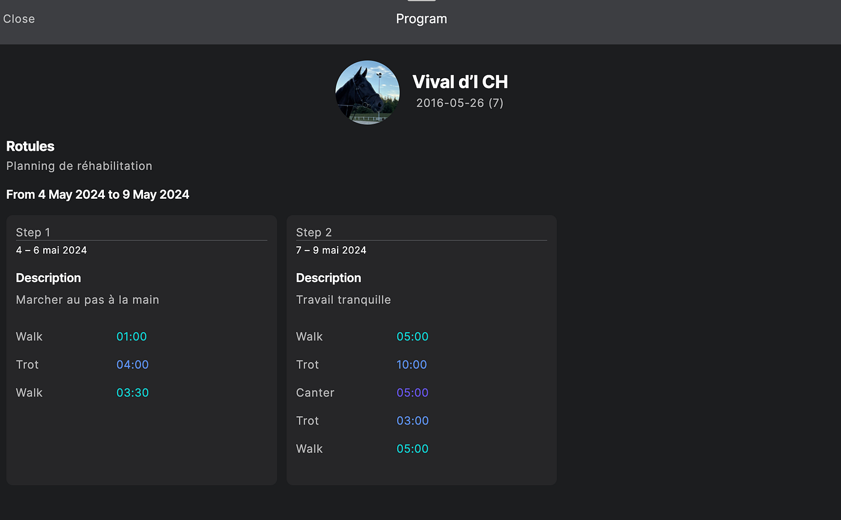Select the 10:00 Trot duration in Step 2
This screenshot has height=520, width=841.
point(411,364)
